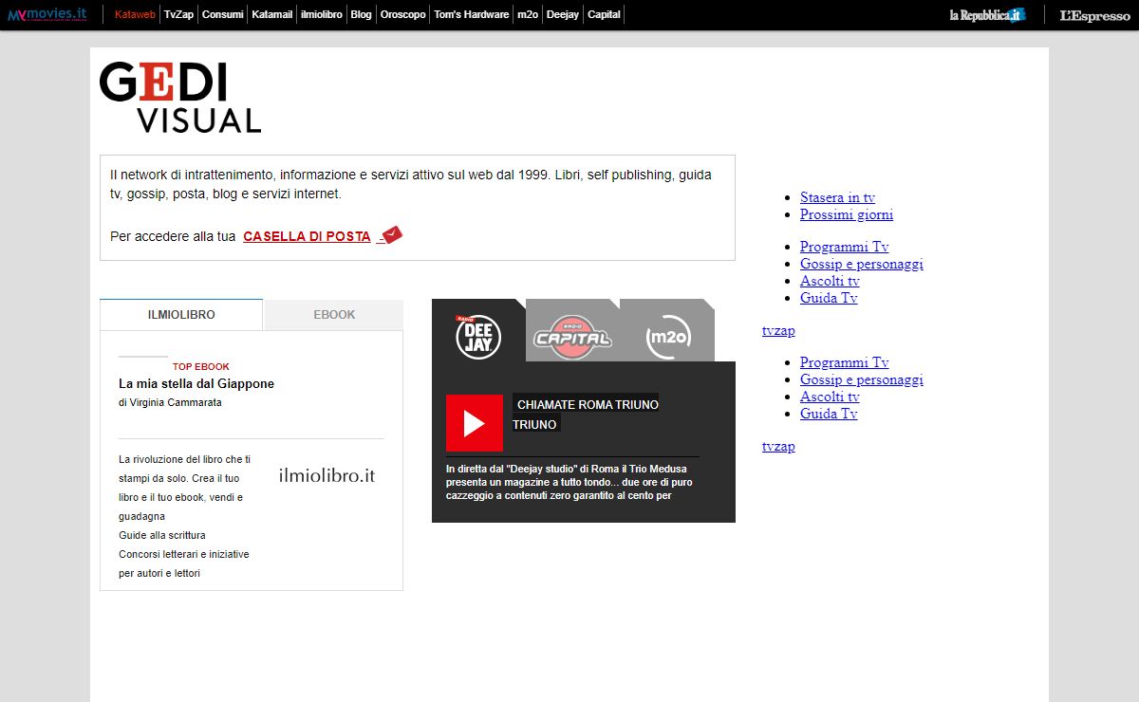Open ilmiolibro from the top navigation
1139x702 pixels.
click(322, 14)
